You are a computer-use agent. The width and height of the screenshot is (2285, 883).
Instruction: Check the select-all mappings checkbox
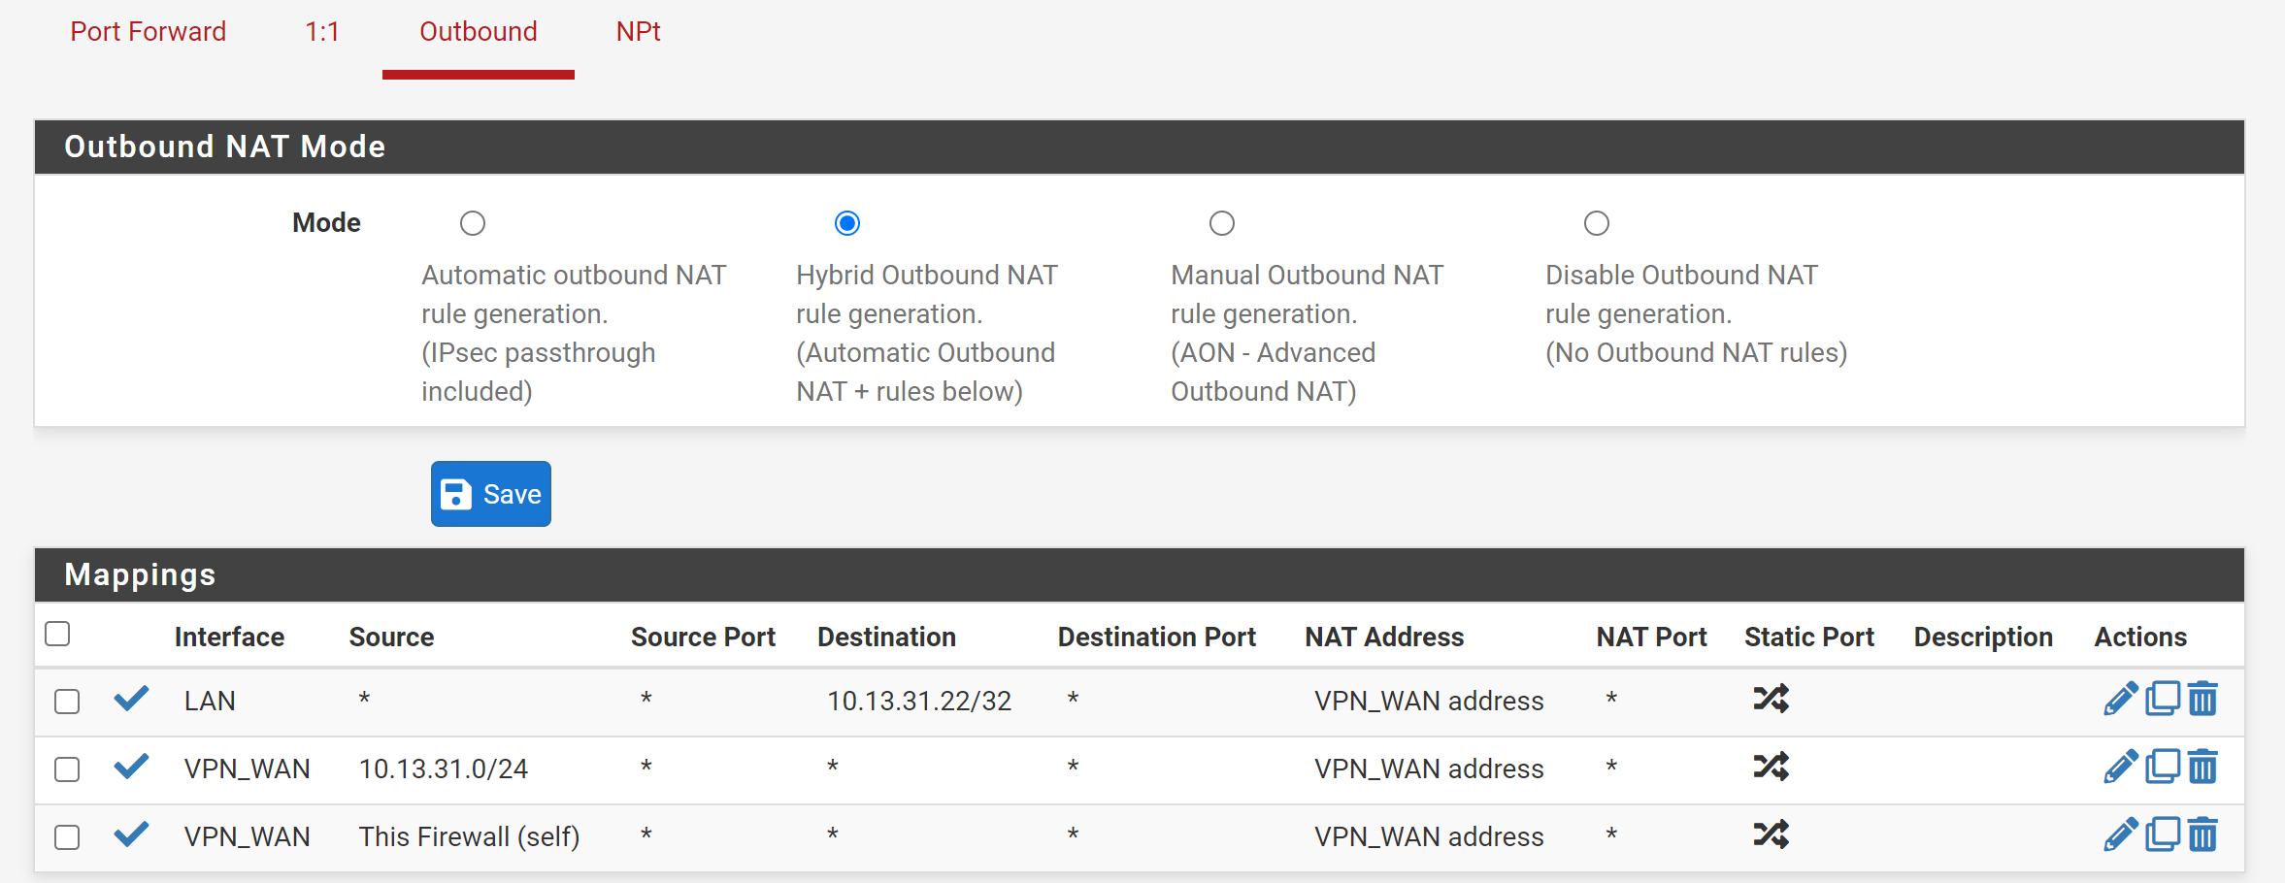(58, 634)
